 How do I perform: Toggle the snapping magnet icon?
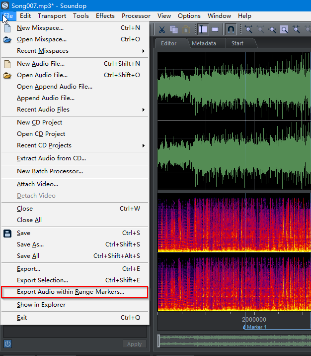(x=231, y=29)
